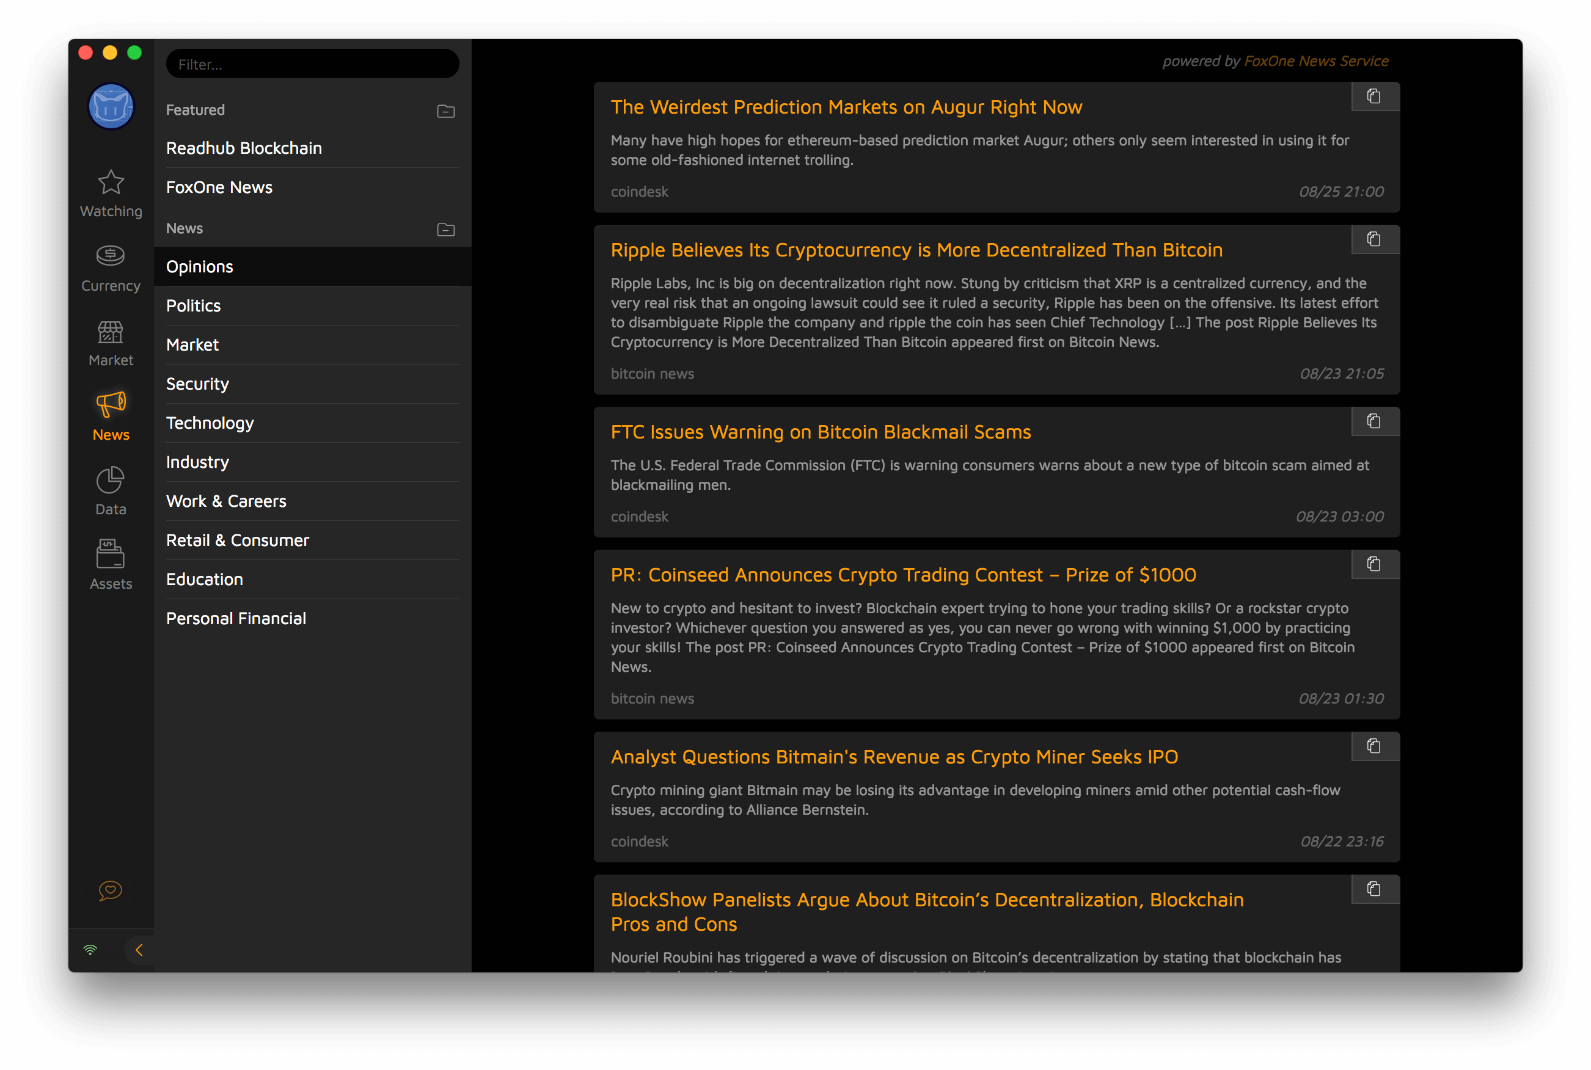Viewport: 1591px width, 1070px height.
Task: Open the Readhub Blockchain feed
Action: click(x=244, y=148)
